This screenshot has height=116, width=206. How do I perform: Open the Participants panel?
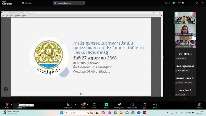68,106
